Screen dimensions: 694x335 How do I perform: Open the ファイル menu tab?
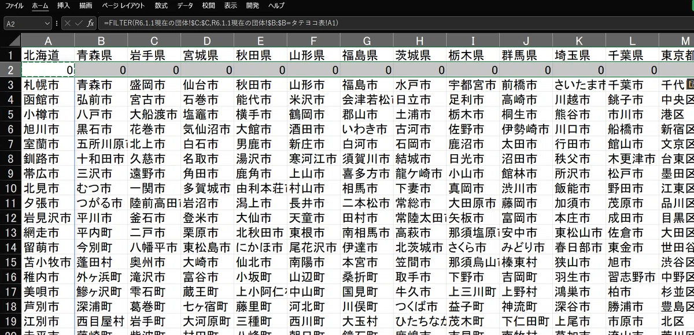point(14,5)
